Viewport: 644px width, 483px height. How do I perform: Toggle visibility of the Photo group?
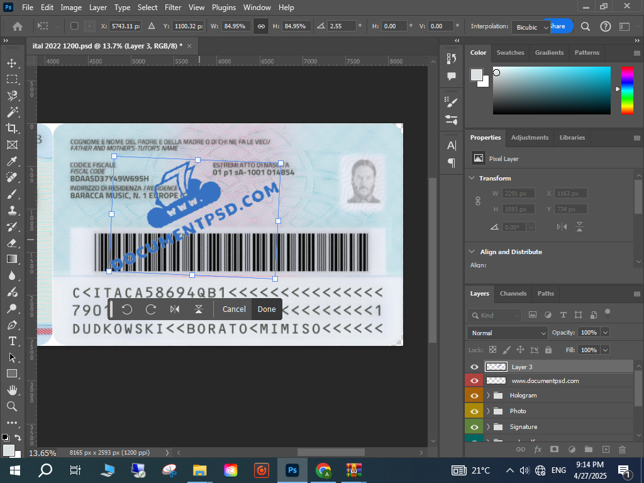[x=474, y=411]
